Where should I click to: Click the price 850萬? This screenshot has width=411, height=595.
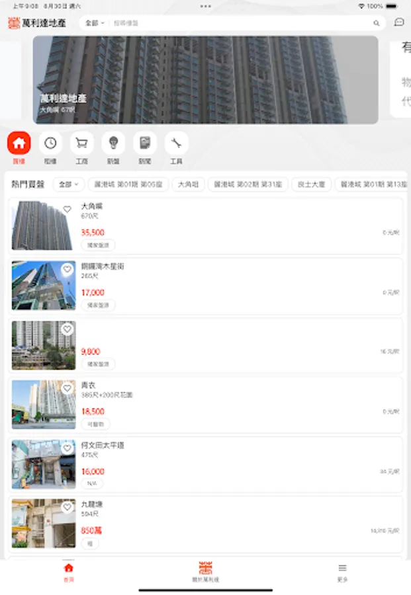91,530
